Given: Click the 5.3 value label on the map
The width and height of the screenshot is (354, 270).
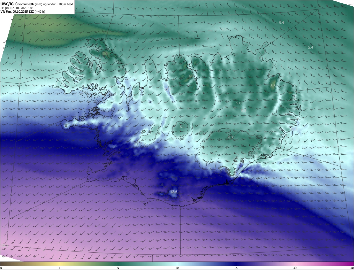Looking at the screenshot, I should [231, 138].
